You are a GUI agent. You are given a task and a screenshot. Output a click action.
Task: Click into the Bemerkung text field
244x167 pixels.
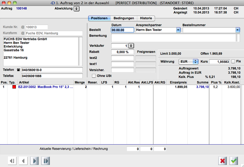[x=173, y=38]
